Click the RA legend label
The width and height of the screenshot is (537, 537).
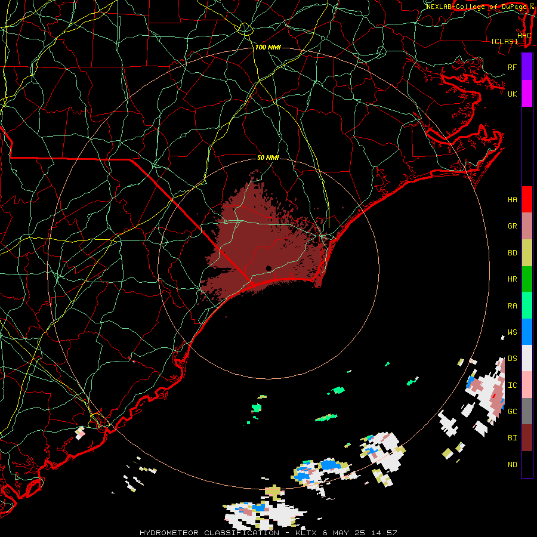tap(512, 306)
